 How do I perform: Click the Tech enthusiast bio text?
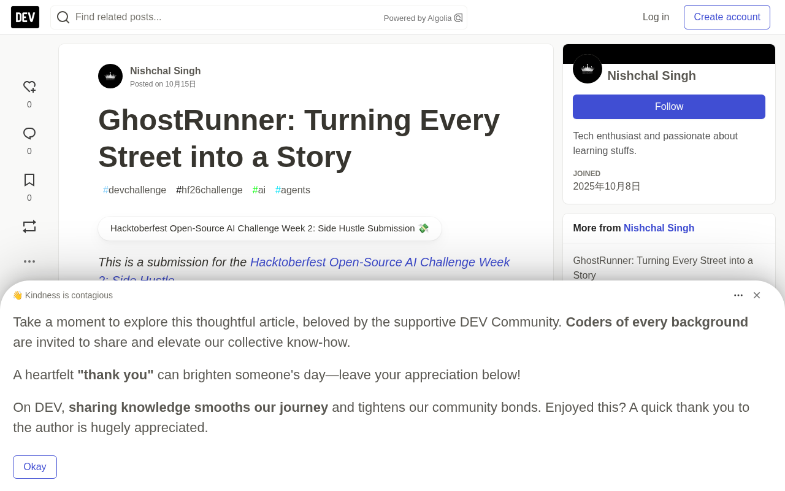click(x=655, y=144)
